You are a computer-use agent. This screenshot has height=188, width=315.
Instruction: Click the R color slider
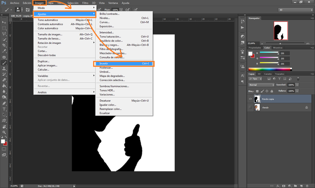coord(269,53)
